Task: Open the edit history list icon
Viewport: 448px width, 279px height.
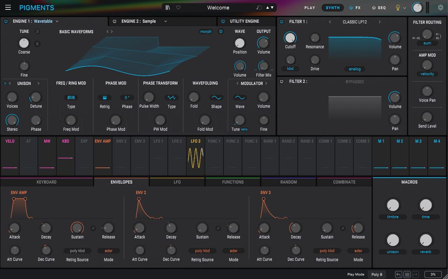Action: pyautogui.click(x=407, y=274)
